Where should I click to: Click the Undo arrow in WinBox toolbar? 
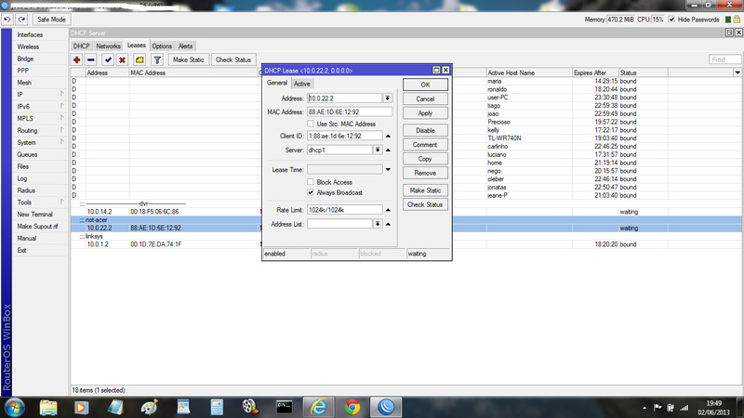tap(7, 20)
